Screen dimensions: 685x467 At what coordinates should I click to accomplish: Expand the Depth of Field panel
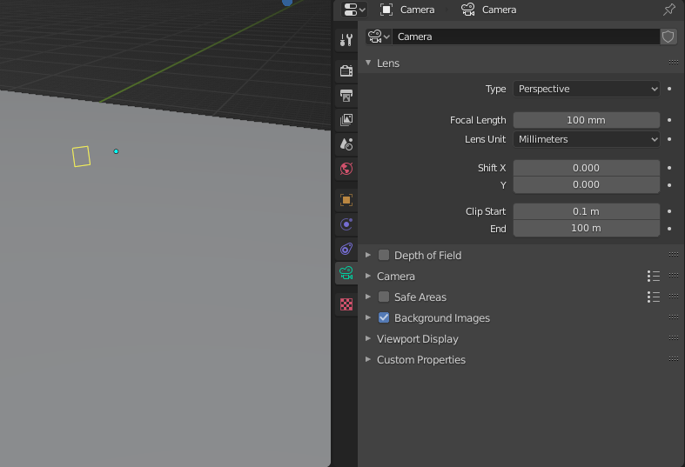(368, 255)
